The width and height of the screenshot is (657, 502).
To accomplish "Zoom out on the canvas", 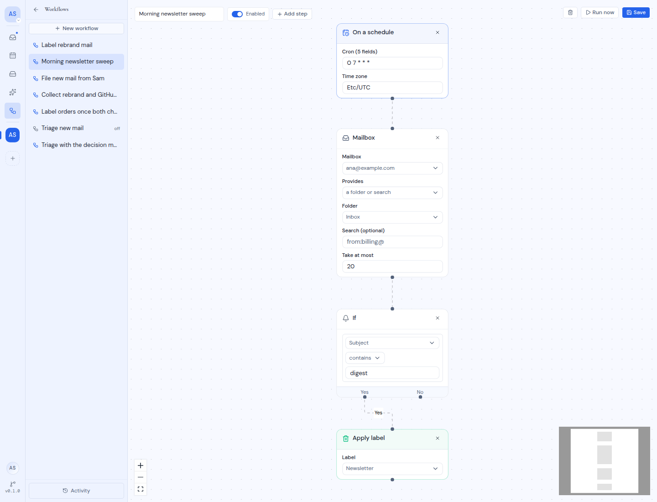I will tap(141, 477).
